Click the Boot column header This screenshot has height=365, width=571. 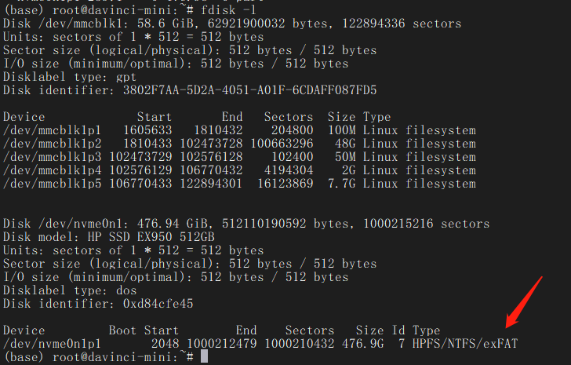tap(123, 330)
